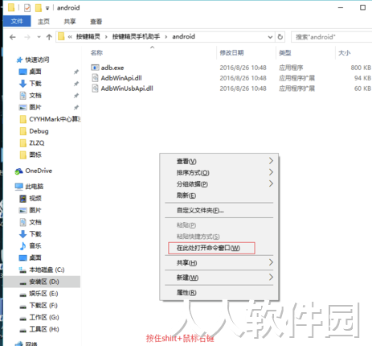The image size is (372, 346).
Task: Select 工具区 (H:) in navigation tree
Action: [44, 329]
